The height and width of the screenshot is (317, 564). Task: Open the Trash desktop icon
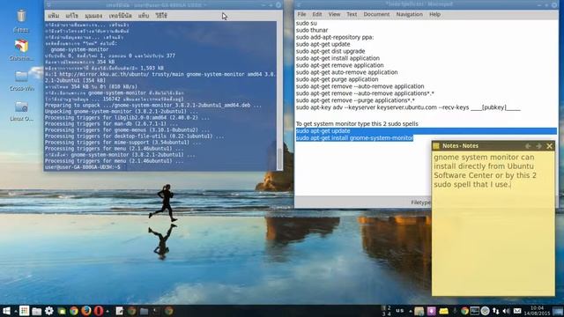pyautogui.click(x=21, y=21)
